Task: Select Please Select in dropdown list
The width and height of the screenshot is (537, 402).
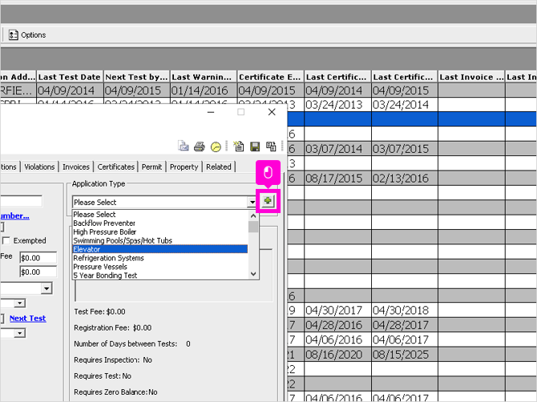Action: [x=160, y=214]
